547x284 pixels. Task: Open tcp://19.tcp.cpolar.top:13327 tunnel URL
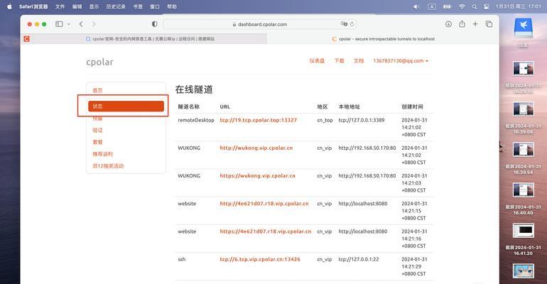pos(258,120)
